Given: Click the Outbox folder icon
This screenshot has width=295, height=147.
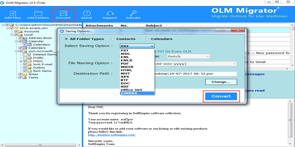Looking at the screenshot, I should coord(29,68).
